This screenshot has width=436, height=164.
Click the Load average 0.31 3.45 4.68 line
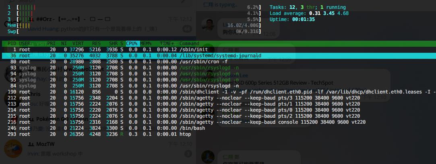(x=309, y=13)
